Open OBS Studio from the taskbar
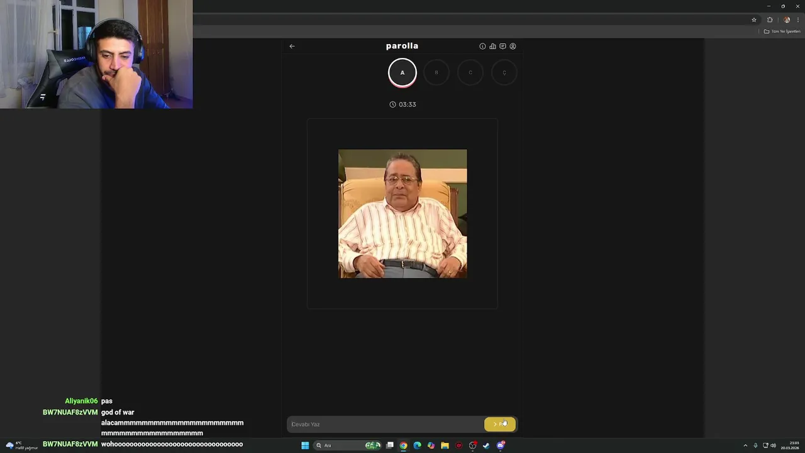 pyautogui.click(x=472, y=445)
